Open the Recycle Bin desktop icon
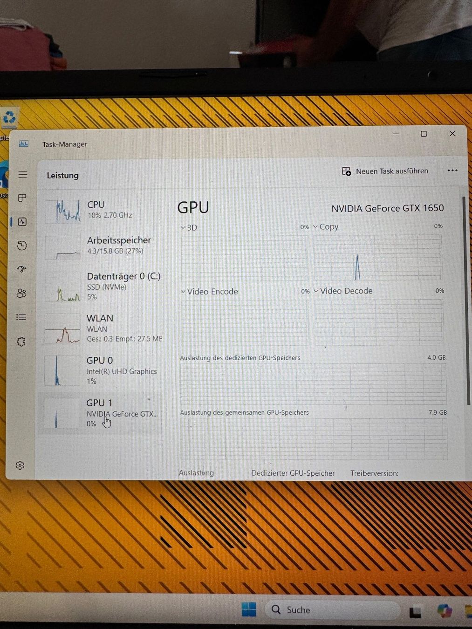 click(x=9, y=118)
